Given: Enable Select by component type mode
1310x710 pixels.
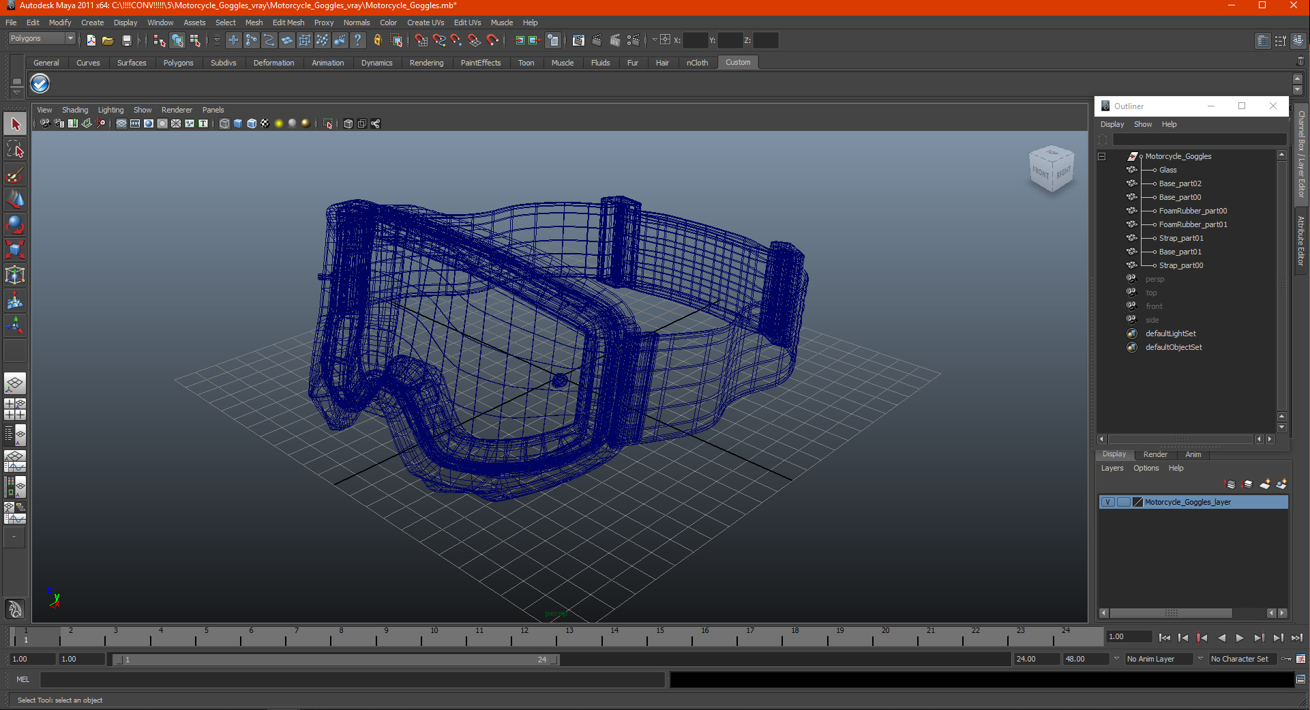Looking at the screenshot, I should point(195,40).
